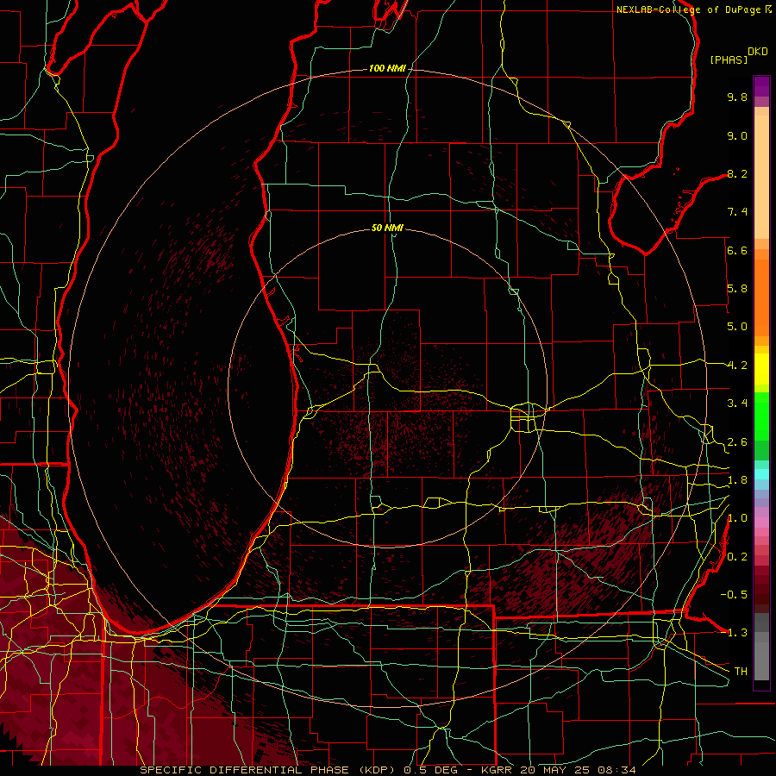The image size is (776, 776).
Task: Select the 9.8 value on the scale
Action: 737,97
